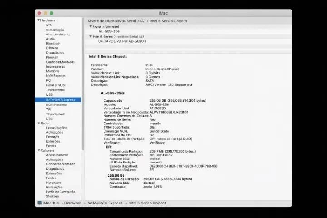This screenshot has width=327, height=218.
Task: Click the yellow minimize window button
Action: 45,13
